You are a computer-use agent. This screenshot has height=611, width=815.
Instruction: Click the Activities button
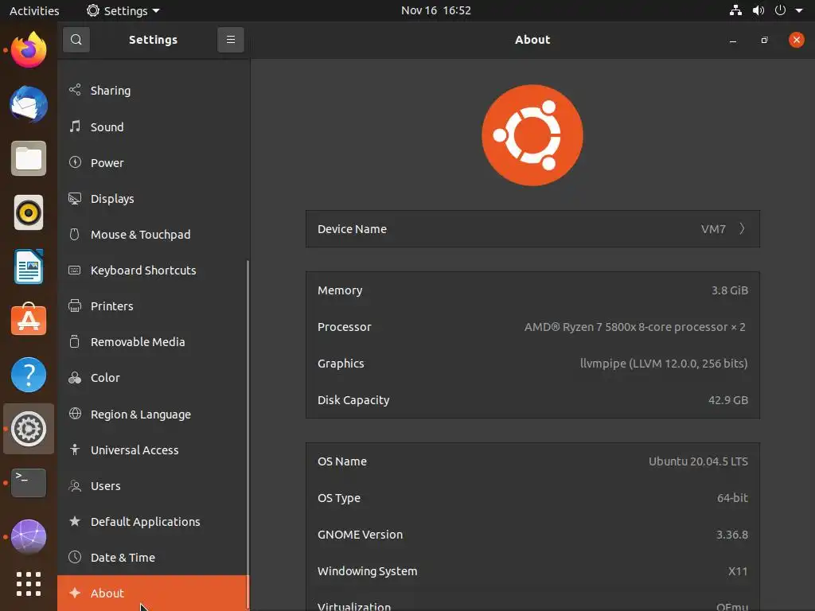point(34,10)
